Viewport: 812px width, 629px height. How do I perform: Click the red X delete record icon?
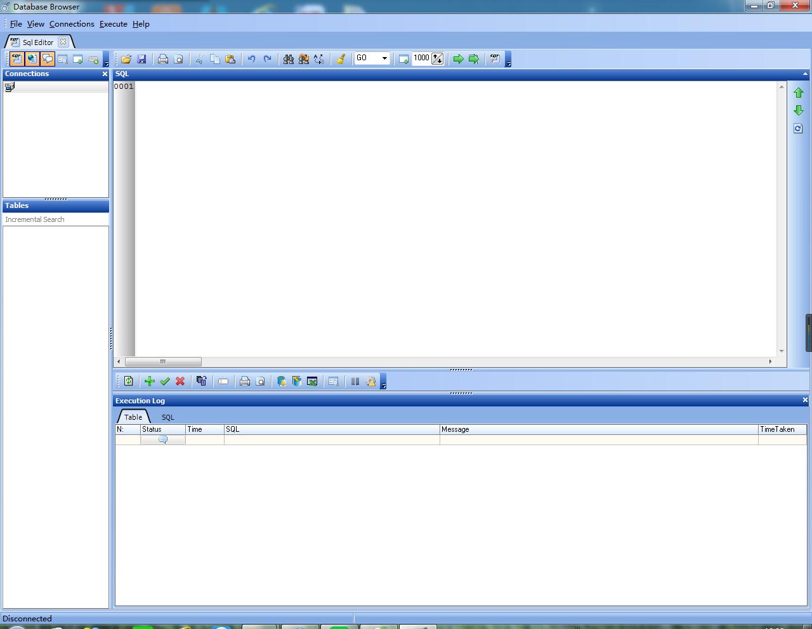pos(180,381)
